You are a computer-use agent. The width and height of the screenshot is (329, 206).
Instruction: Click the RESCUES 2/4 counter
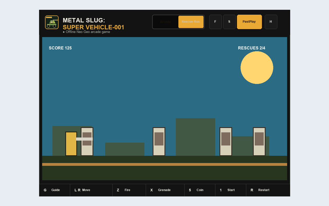252,48
